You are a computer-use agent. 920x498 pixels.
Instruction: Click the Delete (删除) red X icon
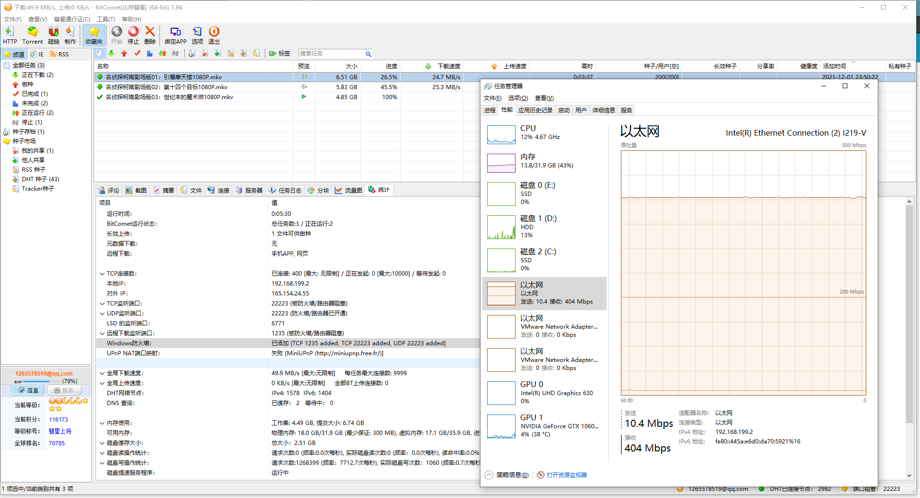(150, 32)
